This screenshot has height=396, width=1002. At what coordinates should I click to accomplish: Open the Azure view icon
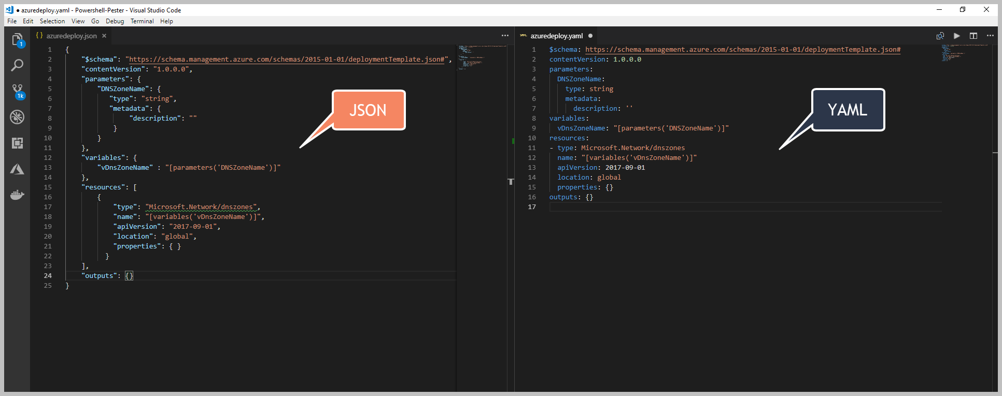pyautogui.click(x=17, y=169)
